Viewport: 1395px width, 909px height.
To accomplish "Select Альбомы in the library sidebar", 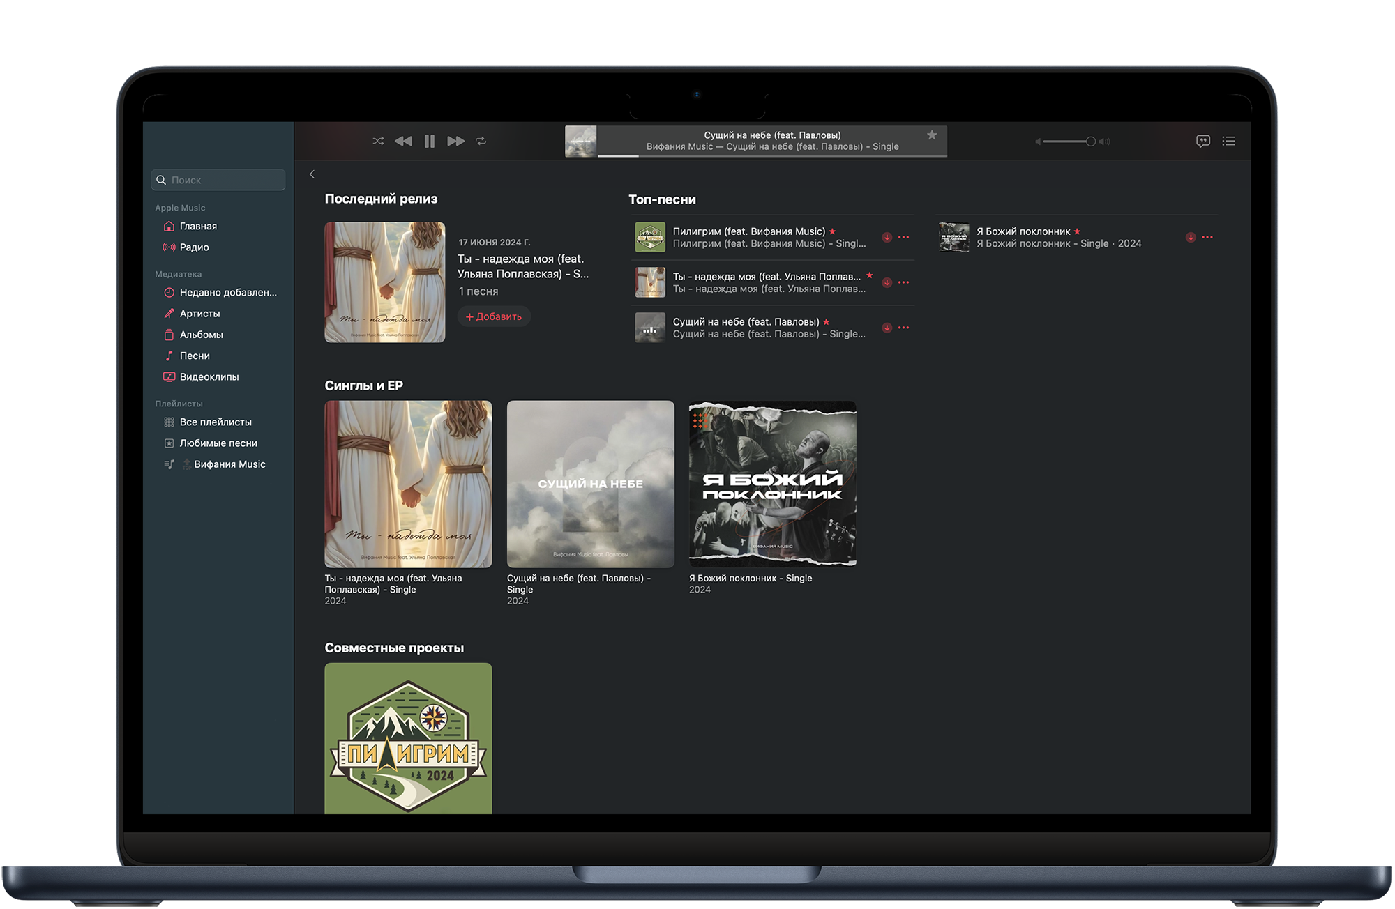I will (x=201, y=335).
